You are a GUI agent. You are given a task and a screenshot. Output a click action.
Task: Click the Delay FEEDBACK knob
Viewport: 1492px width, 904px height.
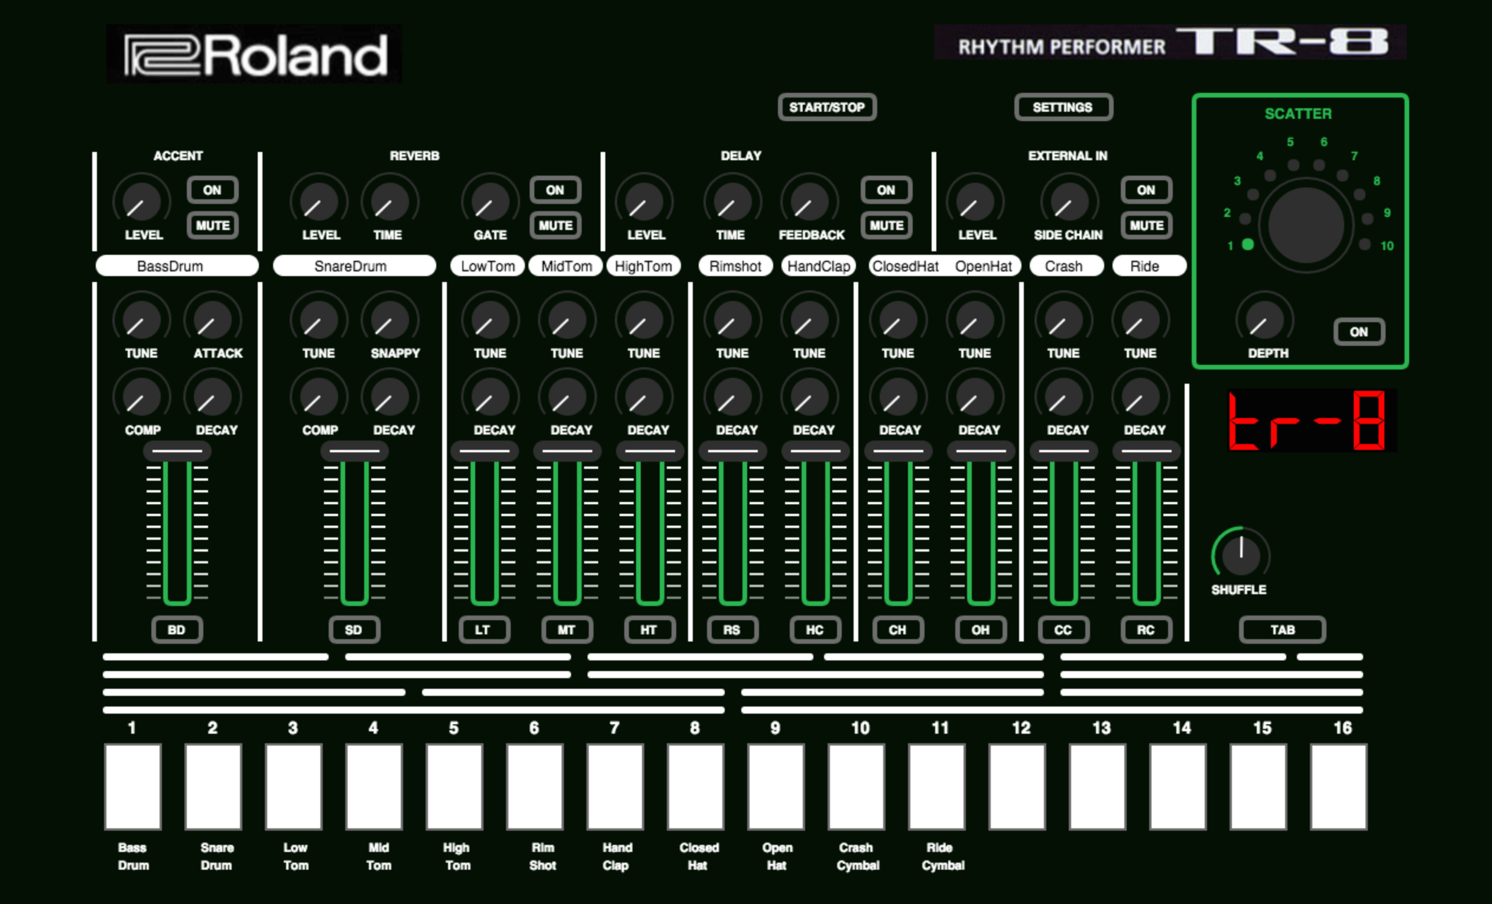[x=809, y=202]
